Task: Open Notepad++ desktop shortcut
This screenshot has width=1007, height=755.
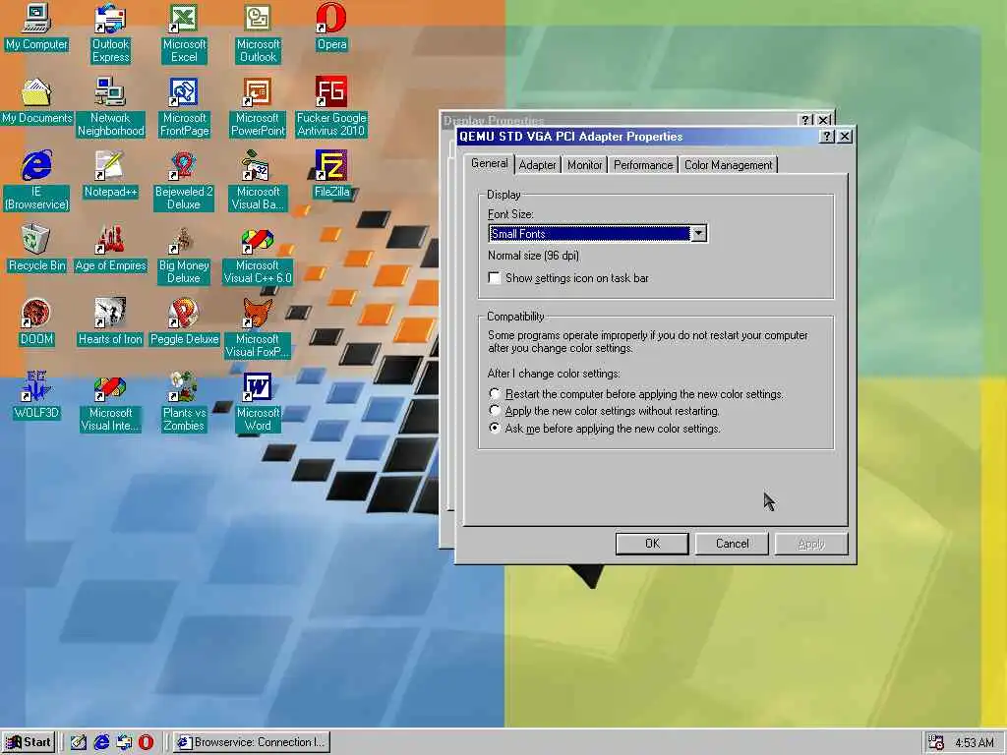Action: click(x=110, y=175)
